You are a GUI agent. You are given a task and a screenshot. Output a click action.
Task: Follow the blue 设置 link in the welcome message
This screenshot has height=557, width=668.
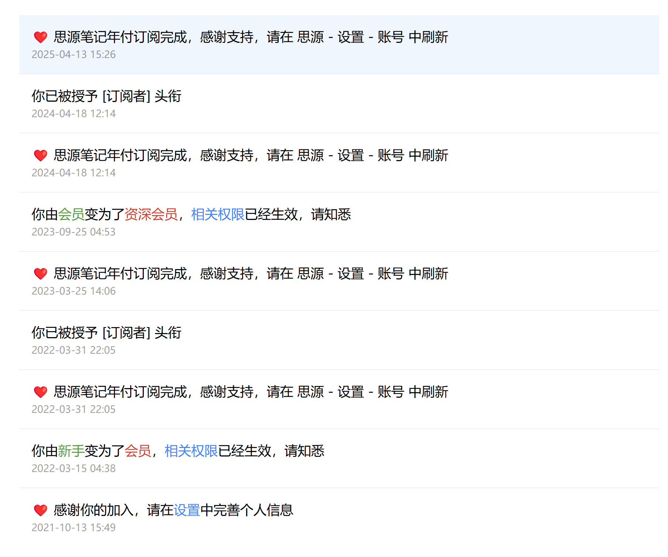(187, 510)
